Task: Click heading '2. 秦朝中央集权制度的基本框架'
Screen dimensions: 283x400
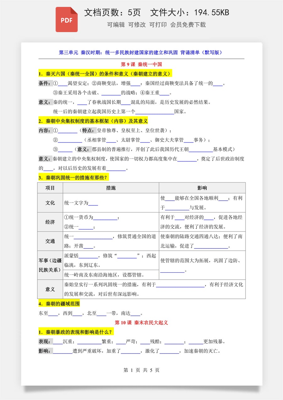Action: coord(93,121)
